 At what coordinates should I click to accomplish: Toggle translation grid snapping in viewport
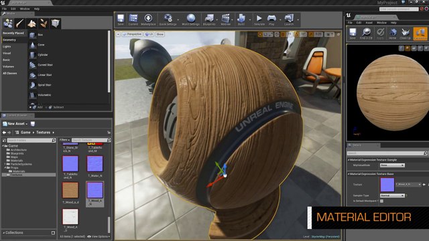pos(283,34)
